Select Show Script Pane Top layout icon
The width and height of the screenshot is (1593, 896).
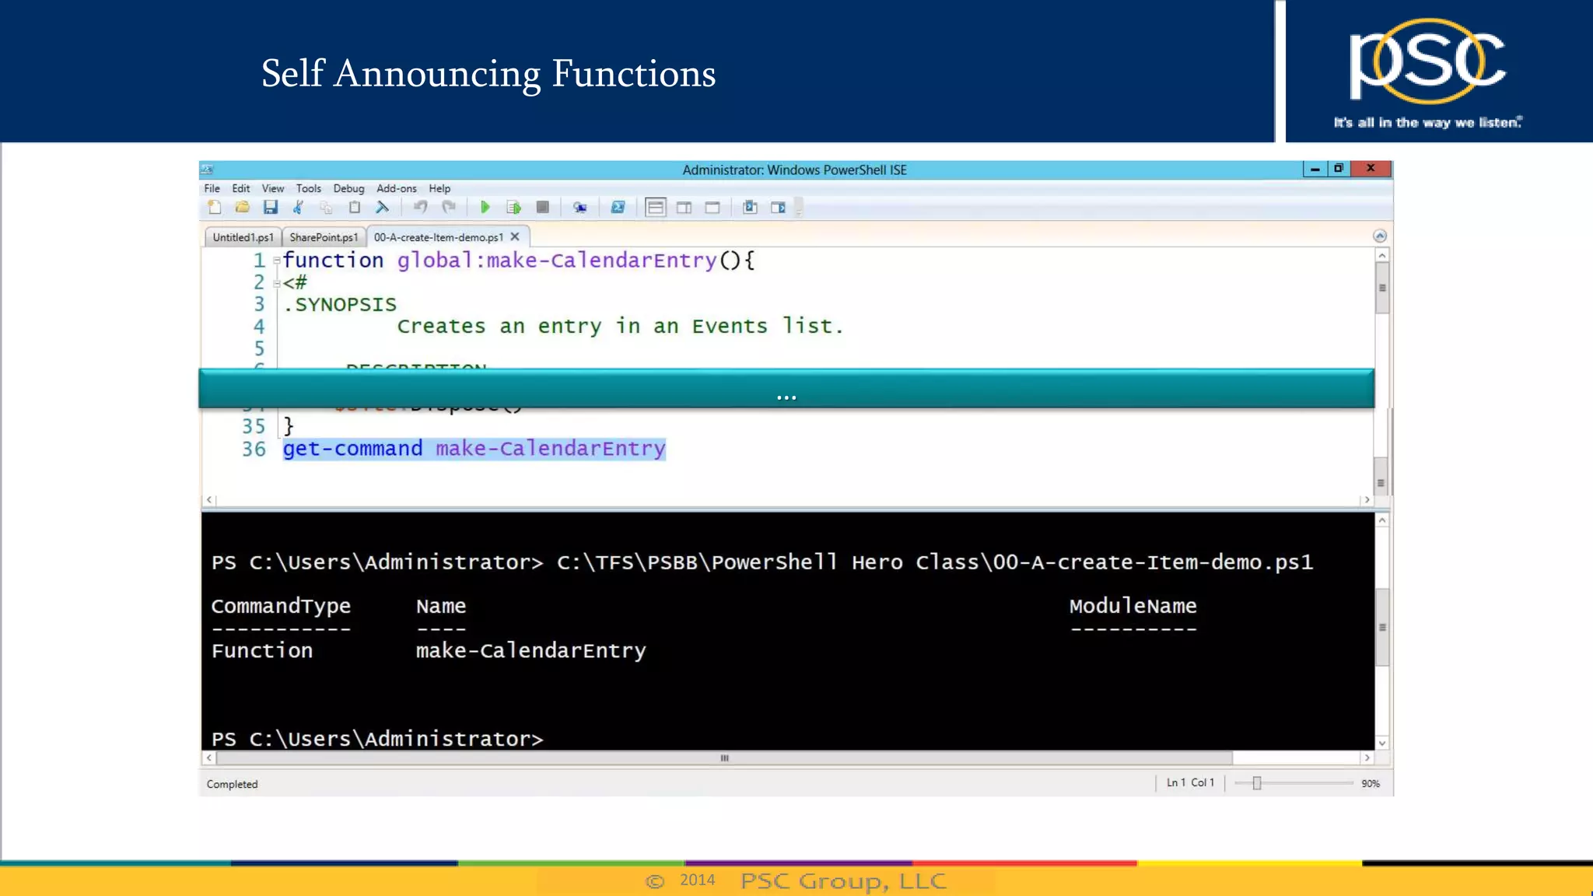coord(656,207)
